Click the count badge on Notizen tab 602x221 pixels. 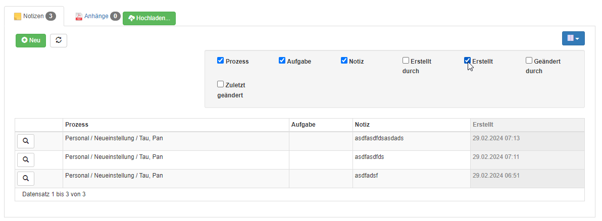pos(51,16)
